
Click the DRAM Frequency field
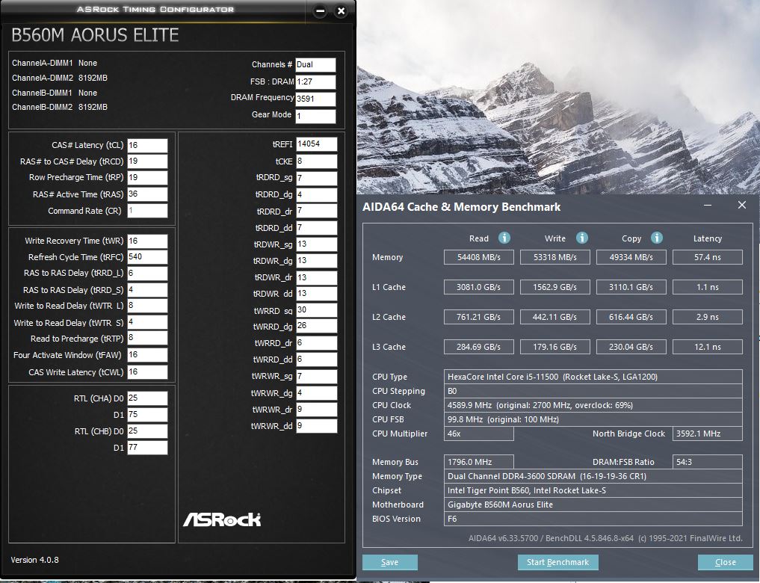pos(315,99)
